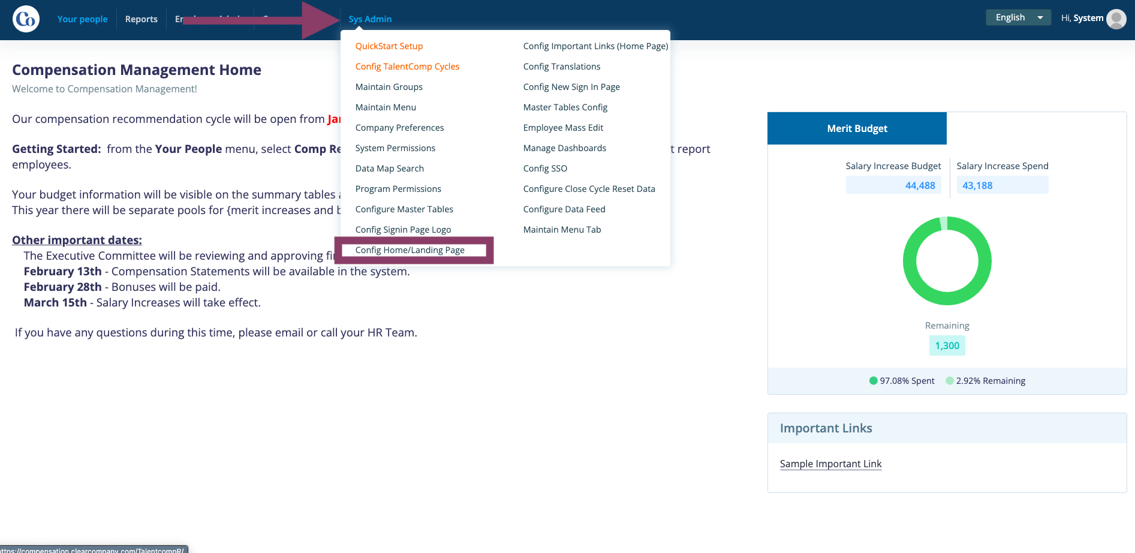1135x553 pixels.
Task: Choose Maintain Menu entry
Action: (x=386, y=107)
